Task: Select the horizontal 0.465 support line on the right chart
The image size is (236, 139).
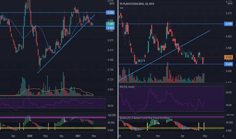Action: (x=171, y=64)
